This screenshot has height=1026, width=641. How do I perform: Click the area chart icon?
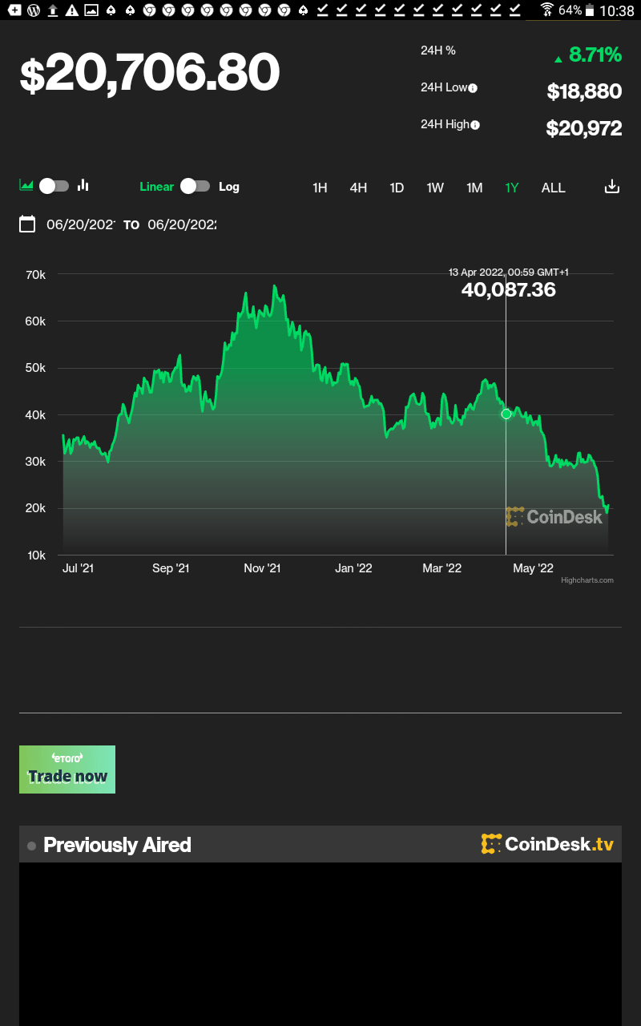coord(26,186)
